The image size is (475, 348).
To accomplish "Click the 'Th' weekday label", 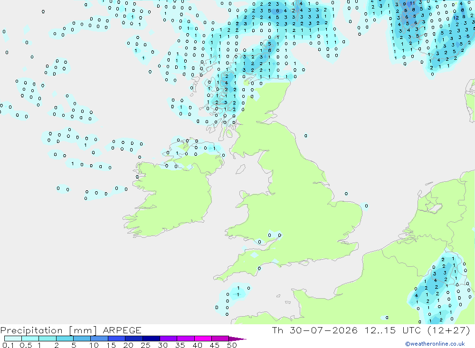I will [277, 330].
